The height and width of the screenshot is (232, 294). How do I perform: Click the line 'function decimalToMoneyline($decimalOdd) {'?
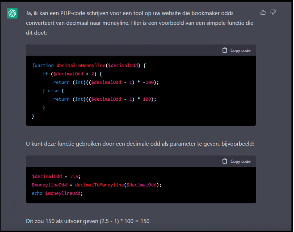coord(89,65)
